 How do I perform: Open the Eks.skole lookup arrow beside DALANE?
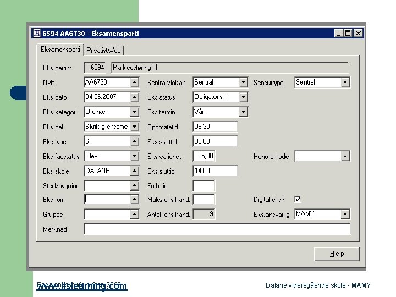coord(135,171)
